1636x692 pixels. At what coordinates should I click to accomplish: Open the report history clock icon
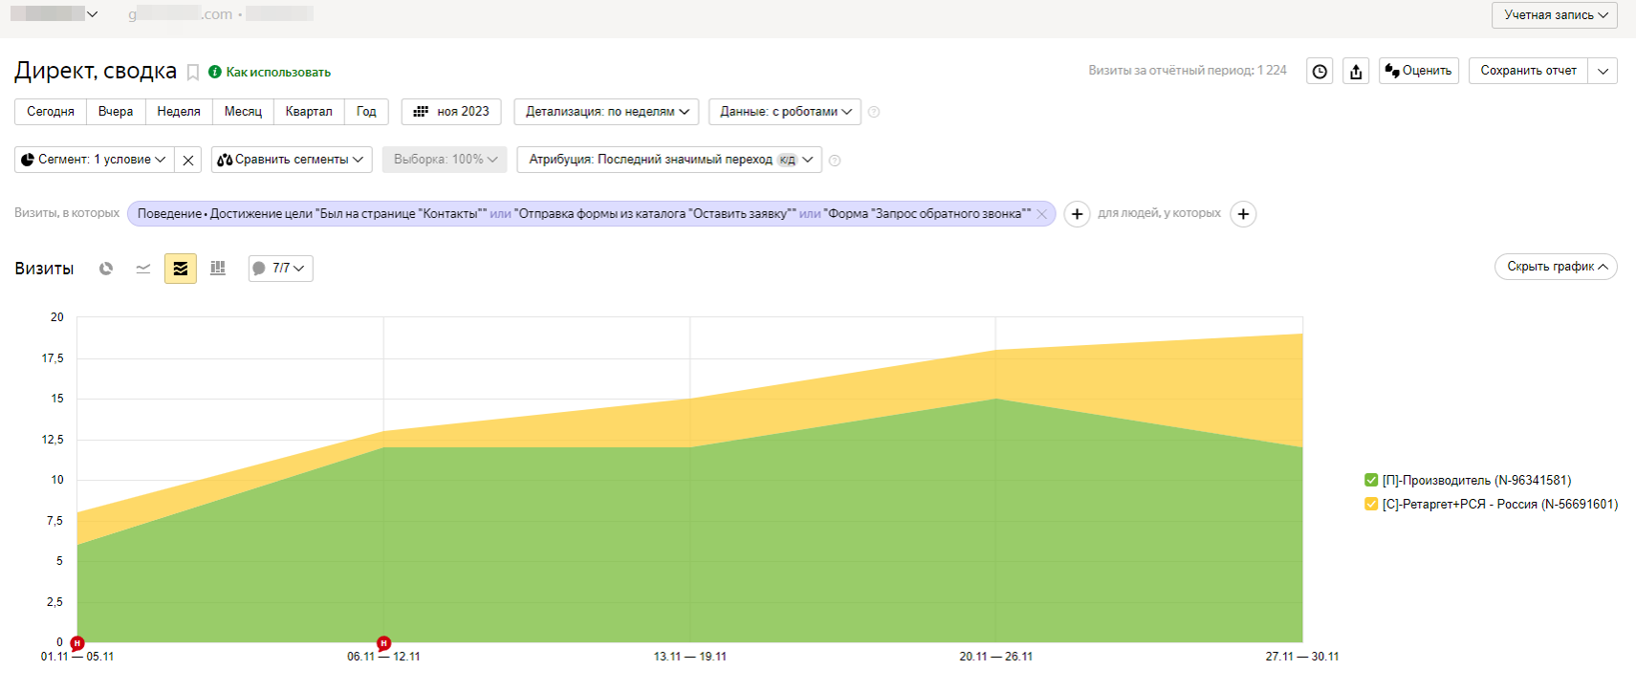tap(1320, 72)
